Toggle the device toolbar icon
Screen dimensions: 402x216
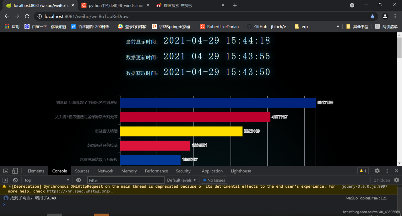15,171
